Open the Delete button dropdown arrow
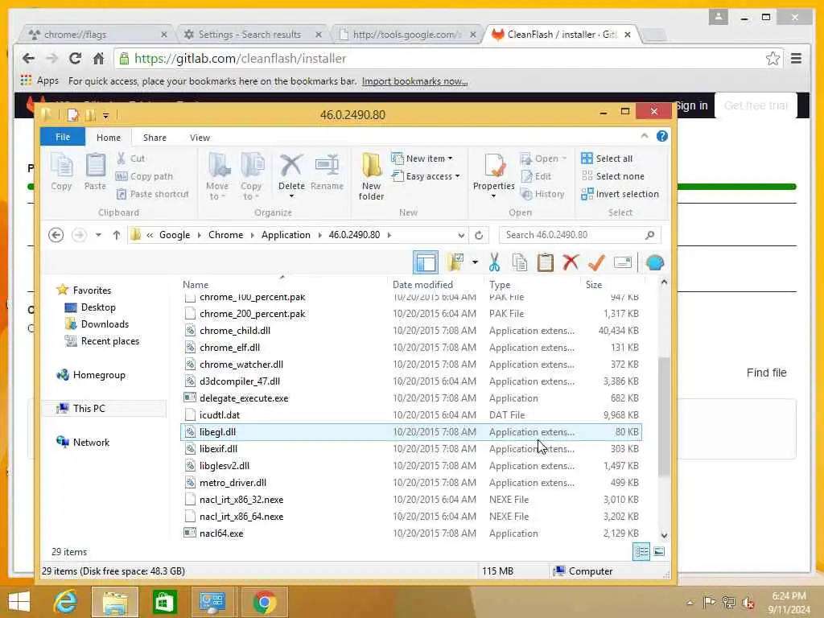 pyautogui.click(x=291, y=196)
